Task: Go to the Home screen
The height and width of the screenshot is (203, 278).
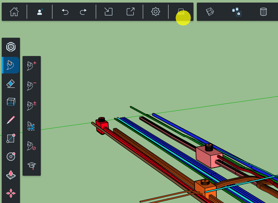Action: 14,12
